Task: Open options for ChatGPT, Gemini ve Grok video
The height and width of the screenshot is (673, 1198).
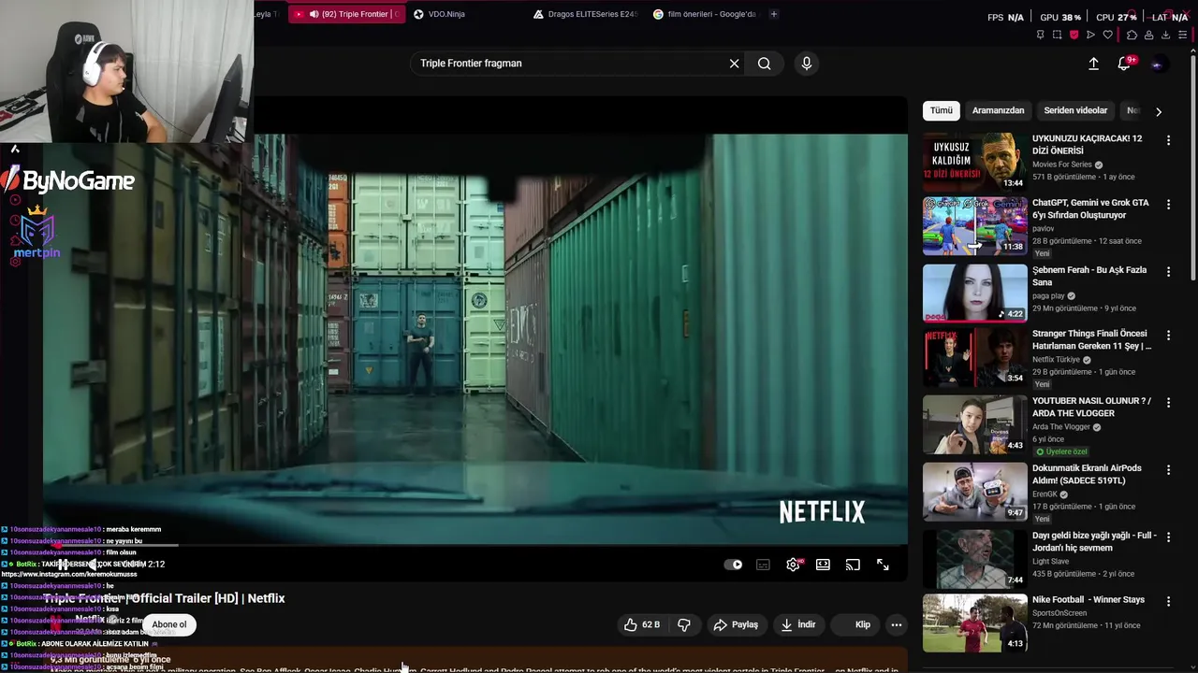Action: tap(1168, 204)
